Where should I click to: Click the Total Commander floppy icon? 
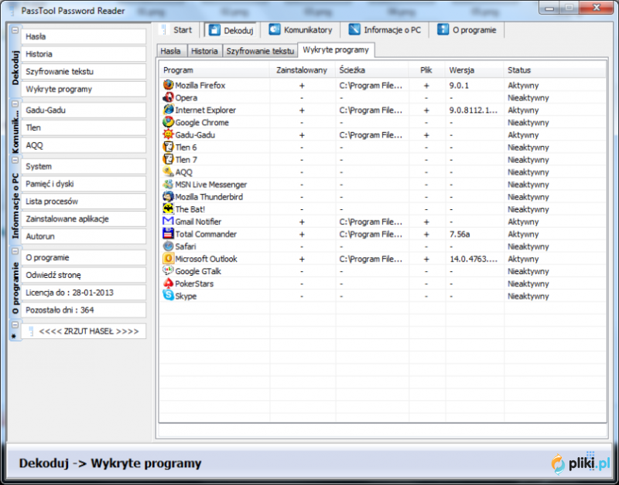(x=168, y=234)
